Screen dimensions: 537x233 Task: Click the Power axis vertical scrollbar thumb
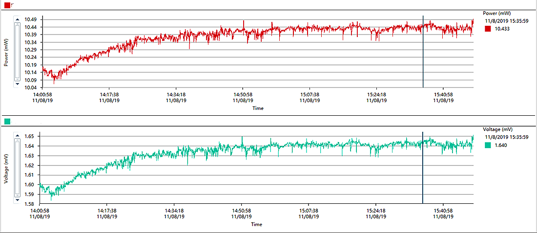(x=18, y=51)
